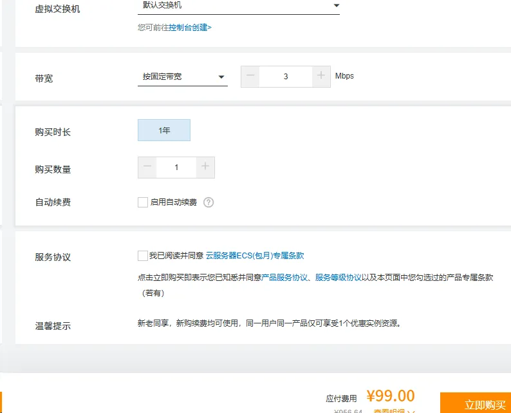The image size is (511, 413).
Task: Decrease bandwidth with the minus button
Action: (x=250, y=77)
